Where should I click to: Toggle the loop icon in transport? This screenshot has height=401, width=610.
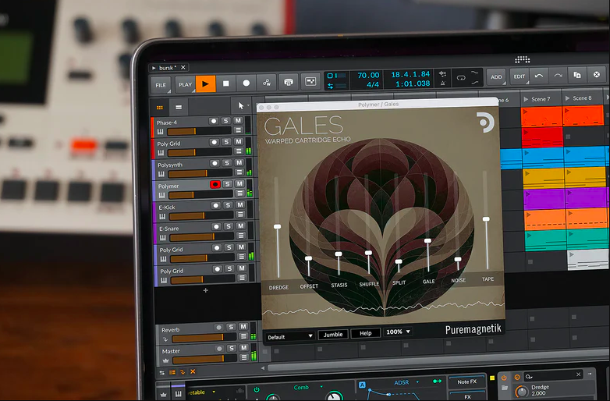coord(460,78)
